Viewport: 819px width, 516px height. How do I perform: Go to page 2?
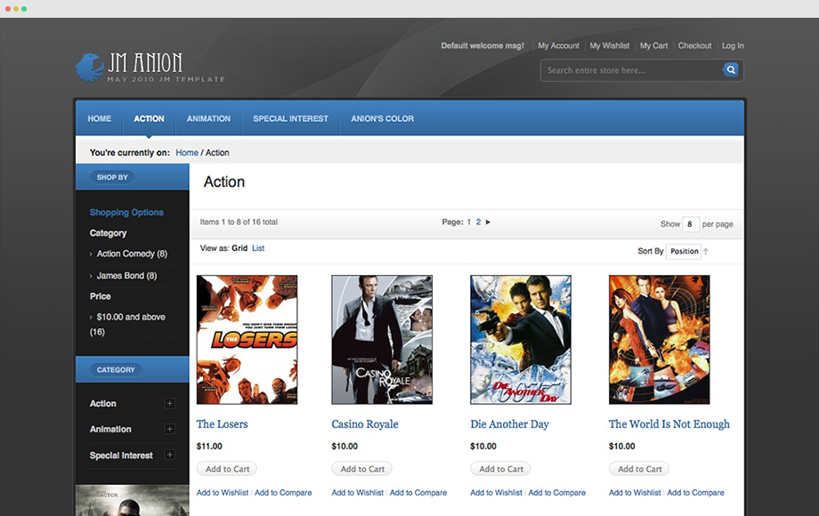pos(478,222)
